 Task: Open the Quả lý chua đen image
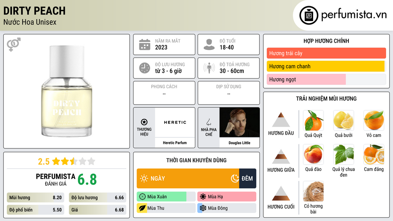point(343,154)
